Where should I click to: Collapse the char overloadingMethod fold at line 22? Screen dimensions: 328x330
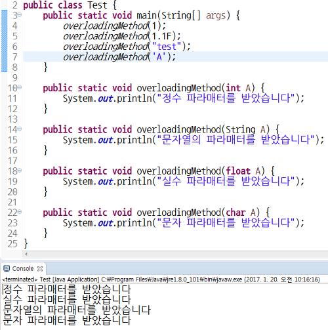pyautogui.click(x=20, y=212)
